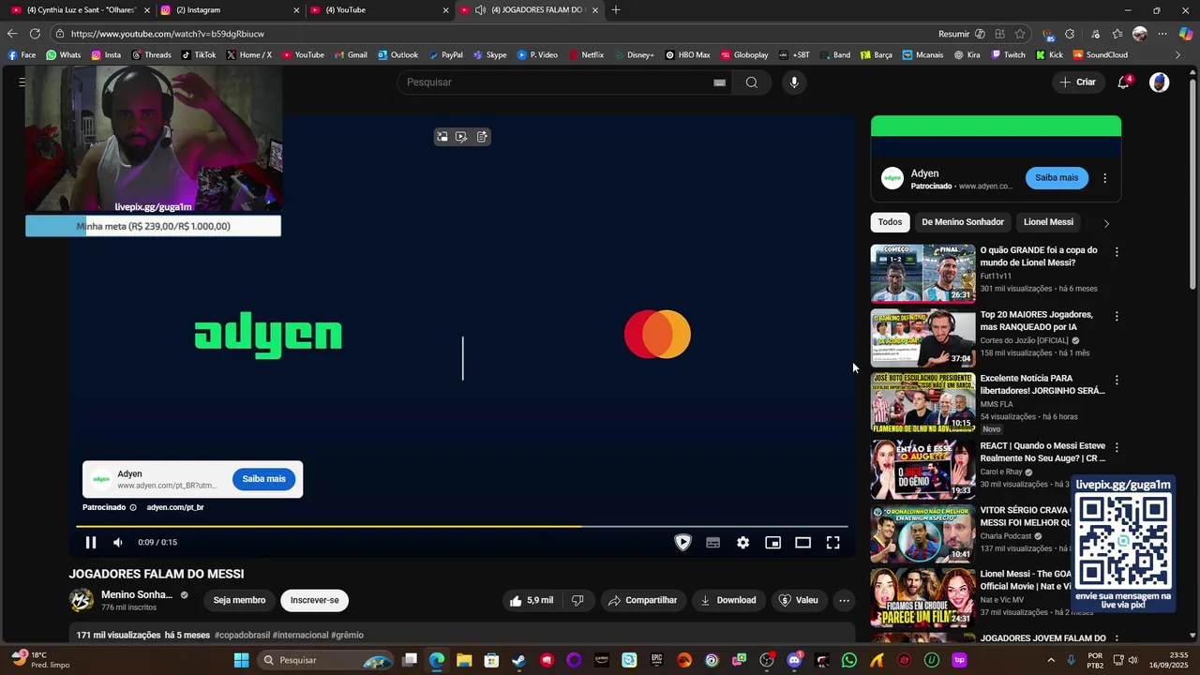Like the video with thumbs up
The height and width of the screenshot is (675, 1200).
(x=532, y=600)
